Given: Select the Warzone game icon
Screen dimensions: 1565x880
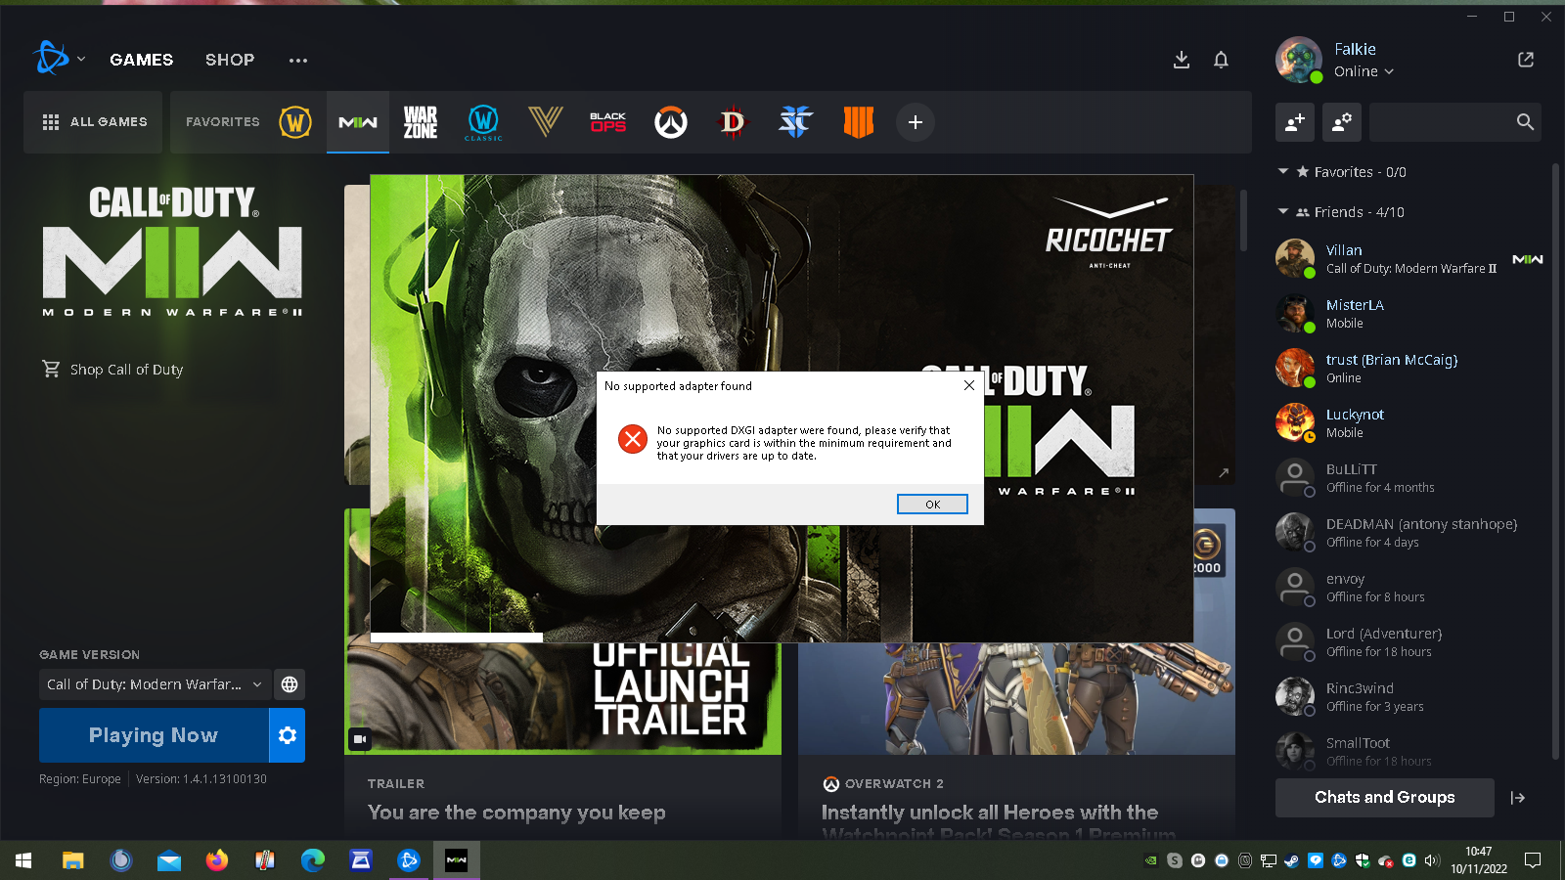Looking at the screenshot, I should tap(421, 122).
